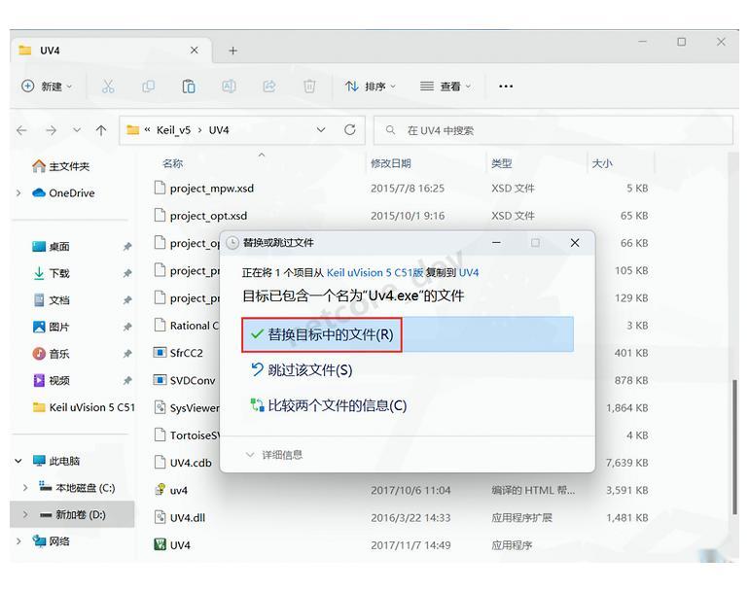749x592 pixels.
Task: Refresh the UV4 folder view
Action: (349, 130)
